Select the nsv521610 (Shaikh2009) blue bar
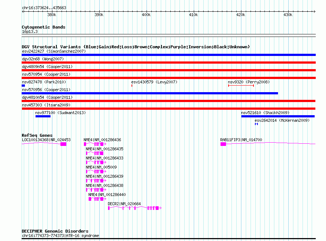 coord(278,116)
